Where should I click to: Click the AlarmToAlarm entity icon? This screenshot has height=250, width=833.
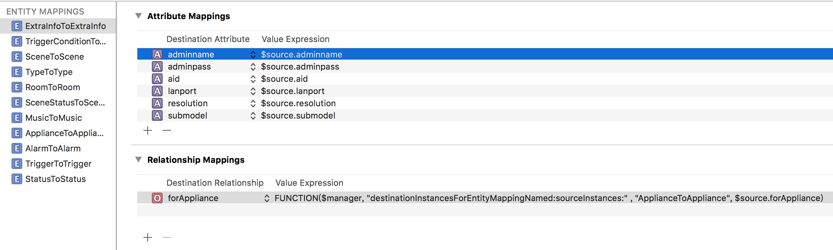click(x=16, y=148)
